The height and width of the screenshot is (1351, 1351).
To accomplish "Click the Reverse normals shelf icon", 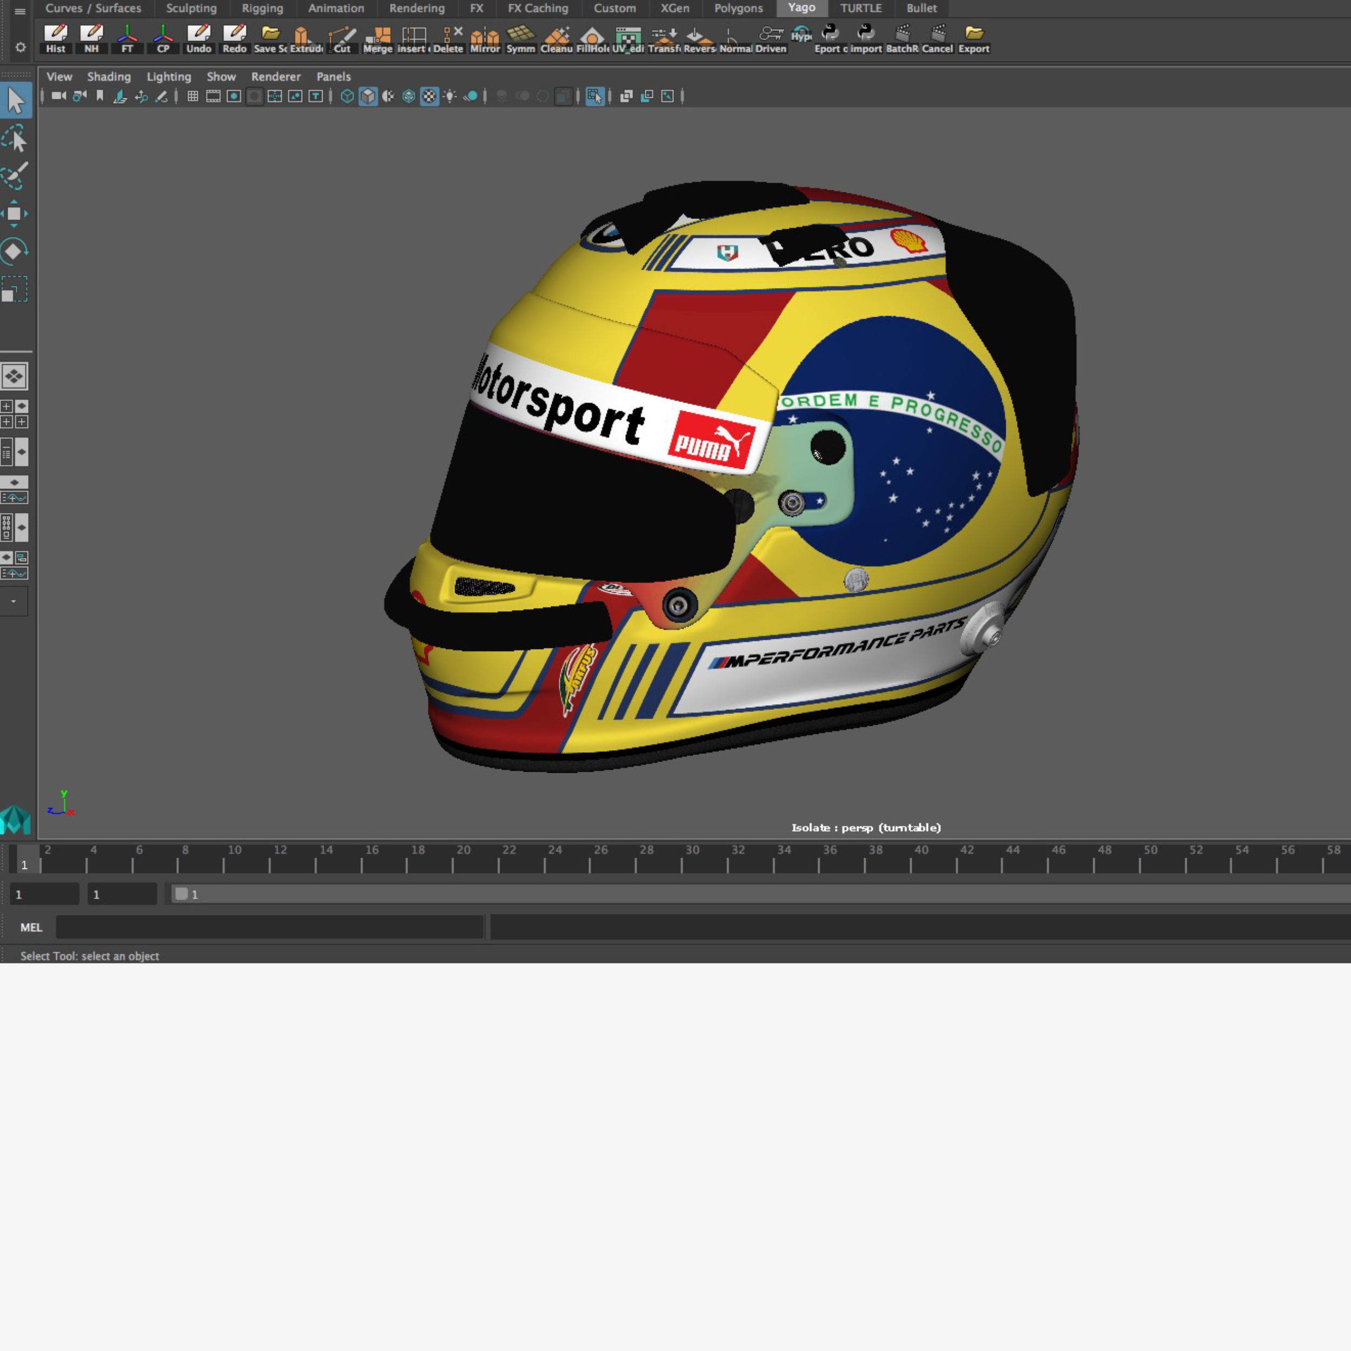I will [699, 39].
